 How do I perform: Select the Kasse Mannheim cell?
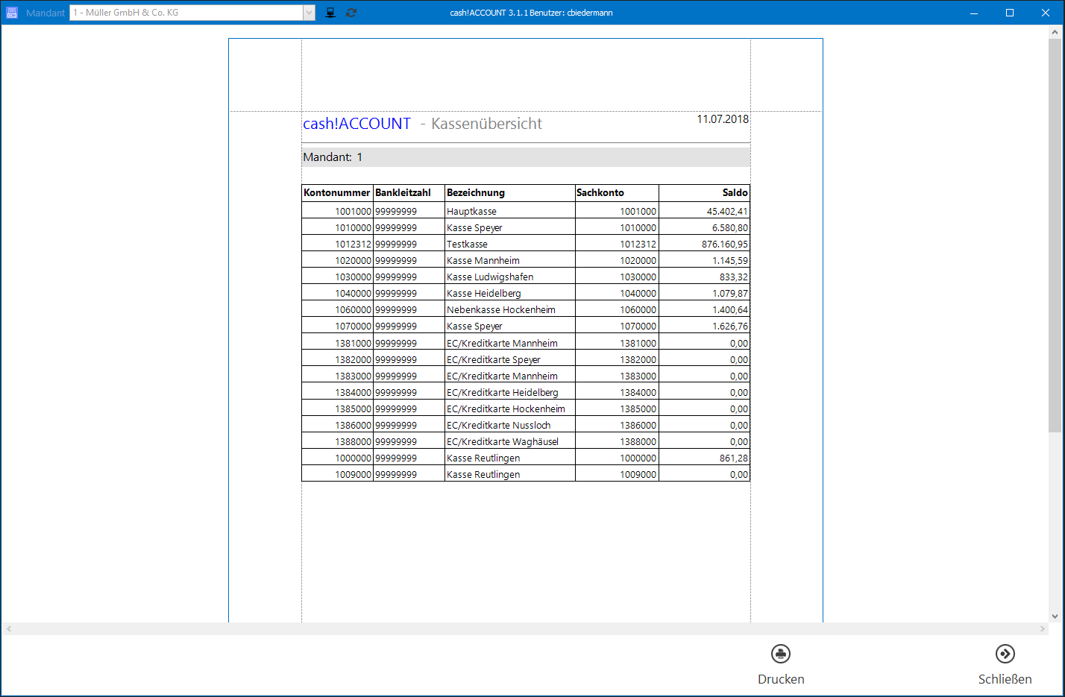[510, 260]
